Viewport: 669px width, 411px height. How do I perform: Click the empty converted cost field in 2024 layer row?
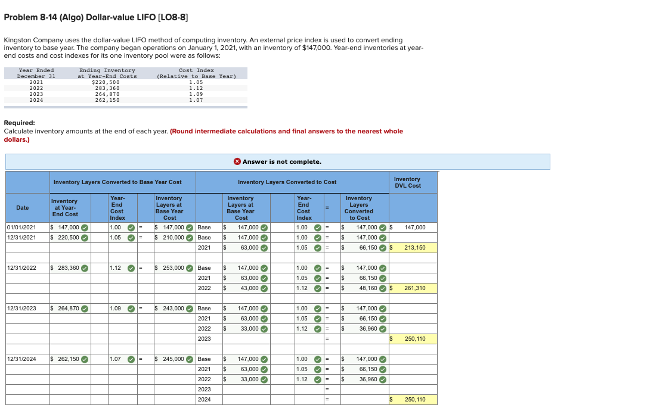[364, 400]
